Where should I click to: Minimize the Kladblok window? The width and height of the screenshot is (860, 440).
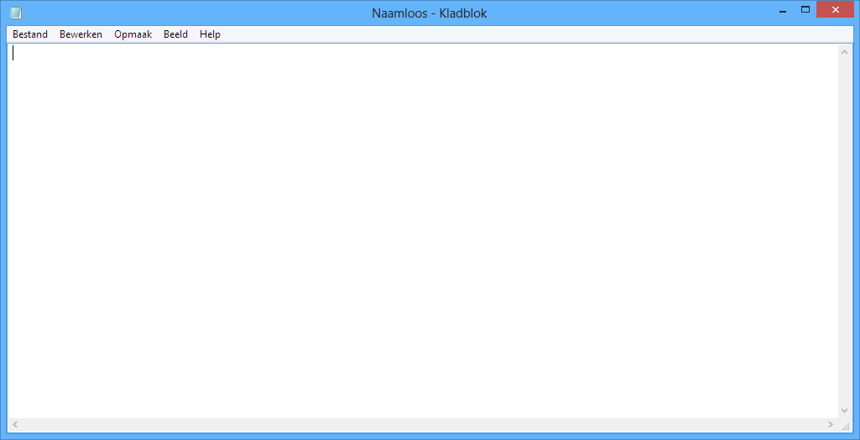click(x=783, y=10)
